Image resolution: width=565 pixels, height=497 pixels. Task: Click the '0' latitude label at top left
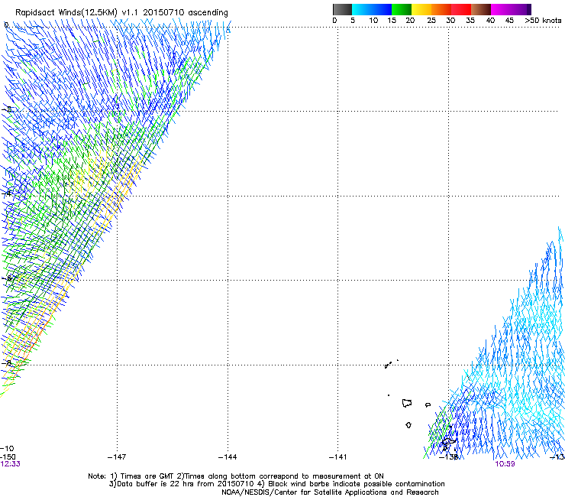(6, 25)
